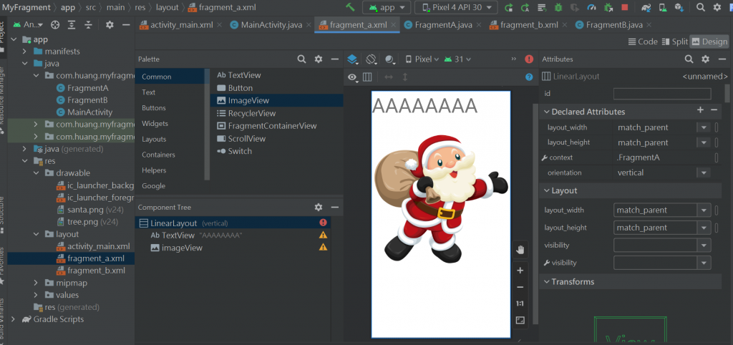Sync project with Gradle files icon
The image size is (733, 345).
coord(646,7)
